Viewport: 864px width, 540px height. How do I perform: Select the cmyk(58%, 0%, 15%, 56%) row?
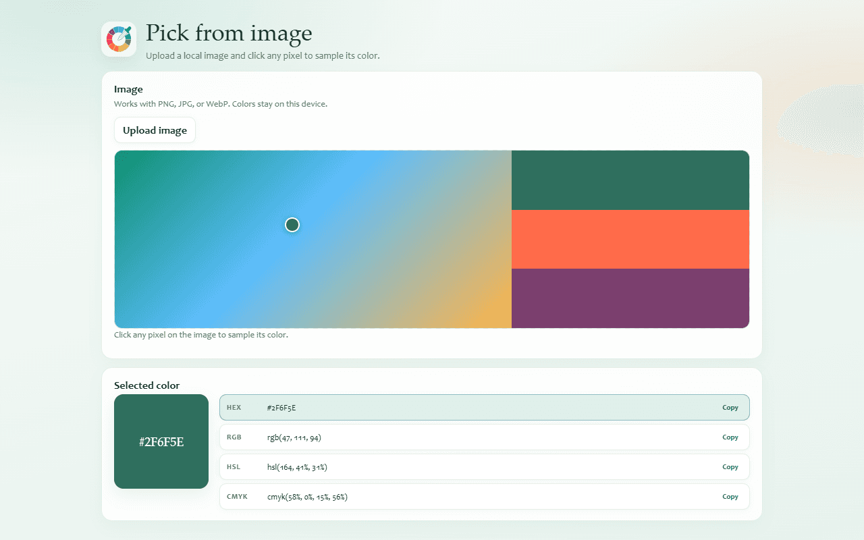(x=485, y=497)
